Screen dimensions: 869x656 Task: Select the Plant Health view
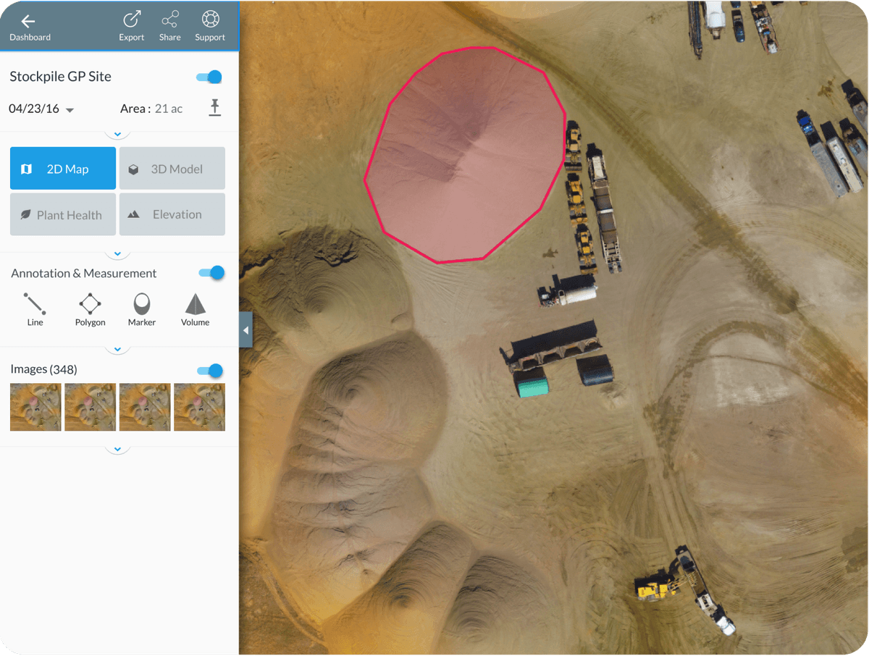pos(62,214)
